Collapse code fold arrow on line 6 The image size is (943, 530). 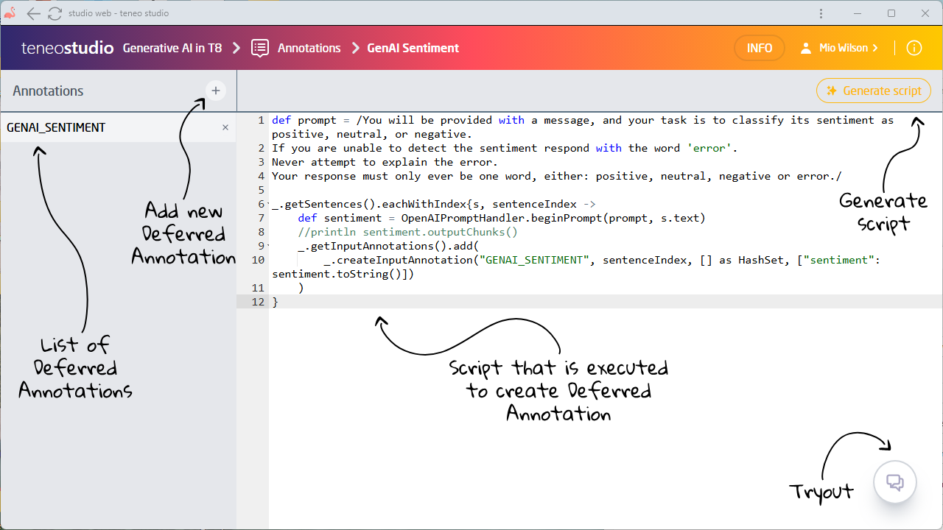(268, 205)
